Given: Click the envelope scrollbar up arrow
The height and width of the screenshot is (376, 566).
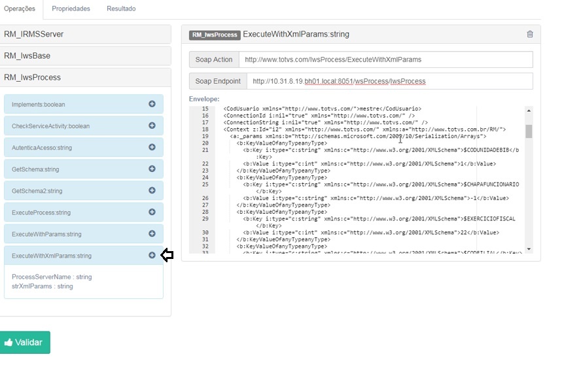Looking at the screenshot, I should pos(529,111).
